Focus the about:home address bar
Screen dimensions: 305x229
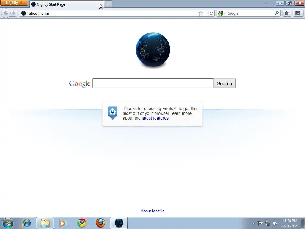coord(113,13)
